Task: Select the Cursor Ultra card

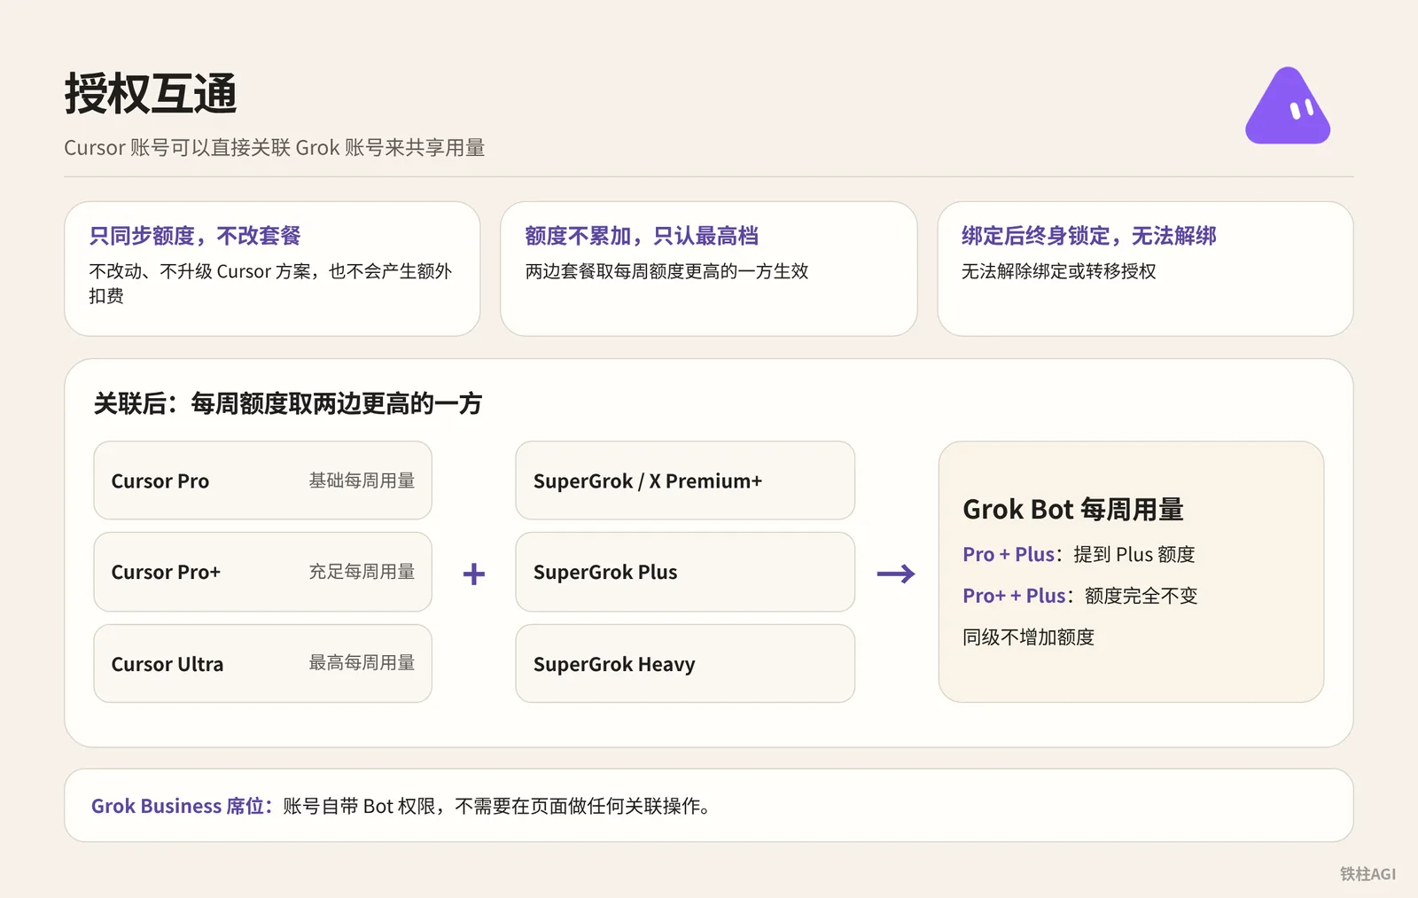Action: [262, 663]
